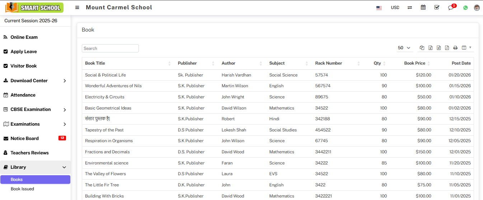Open the user profile avatar
Viewport: 483px width, 200px height.
point(477,8)
